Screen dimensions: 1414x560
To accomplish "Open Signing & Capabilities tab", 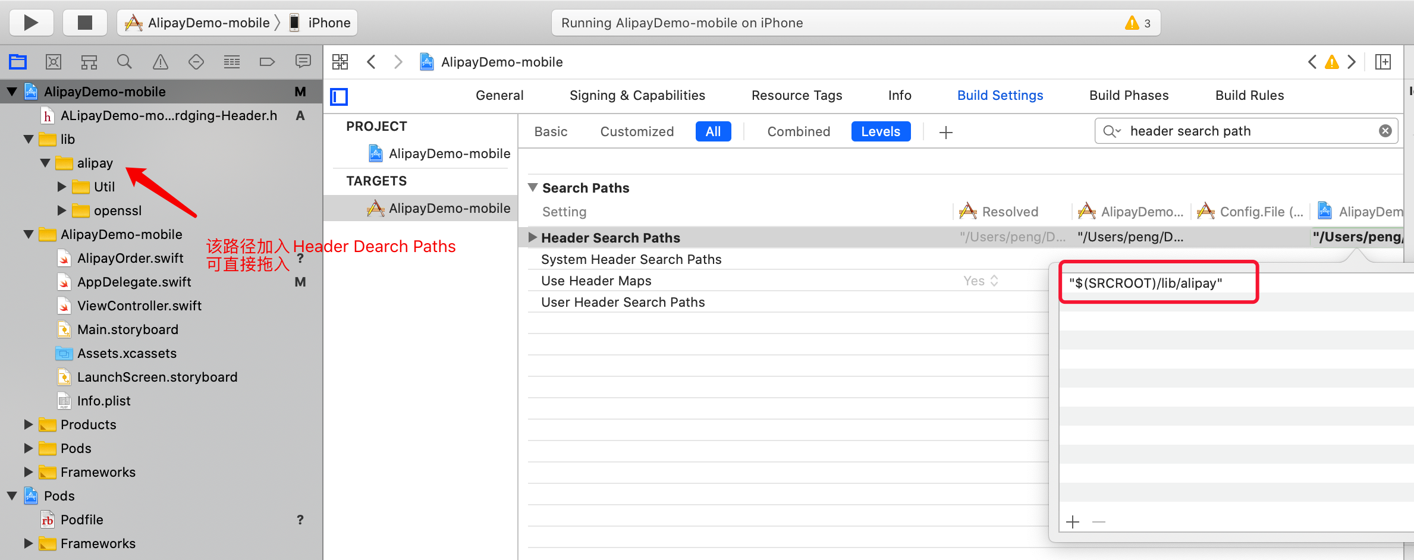I will [637, 95].
